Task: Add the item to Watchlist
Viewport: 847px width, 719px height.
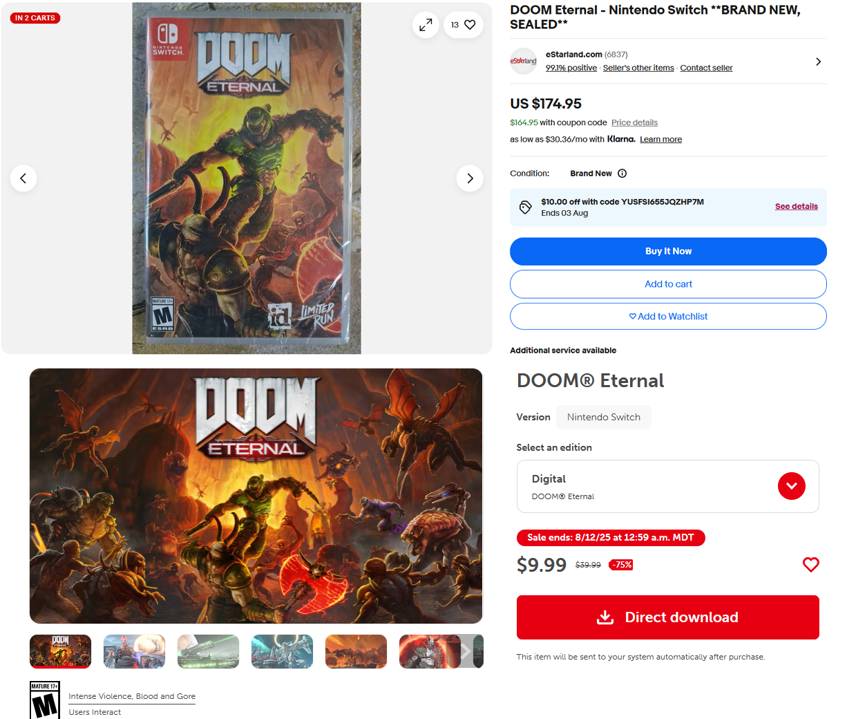Action: [x=668, y=317]
